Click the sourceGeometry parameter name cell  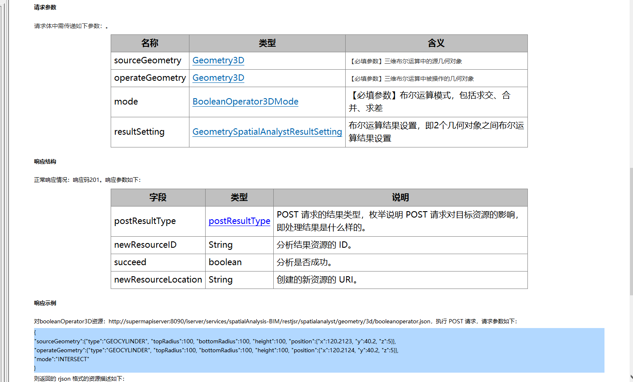(150, 61)
